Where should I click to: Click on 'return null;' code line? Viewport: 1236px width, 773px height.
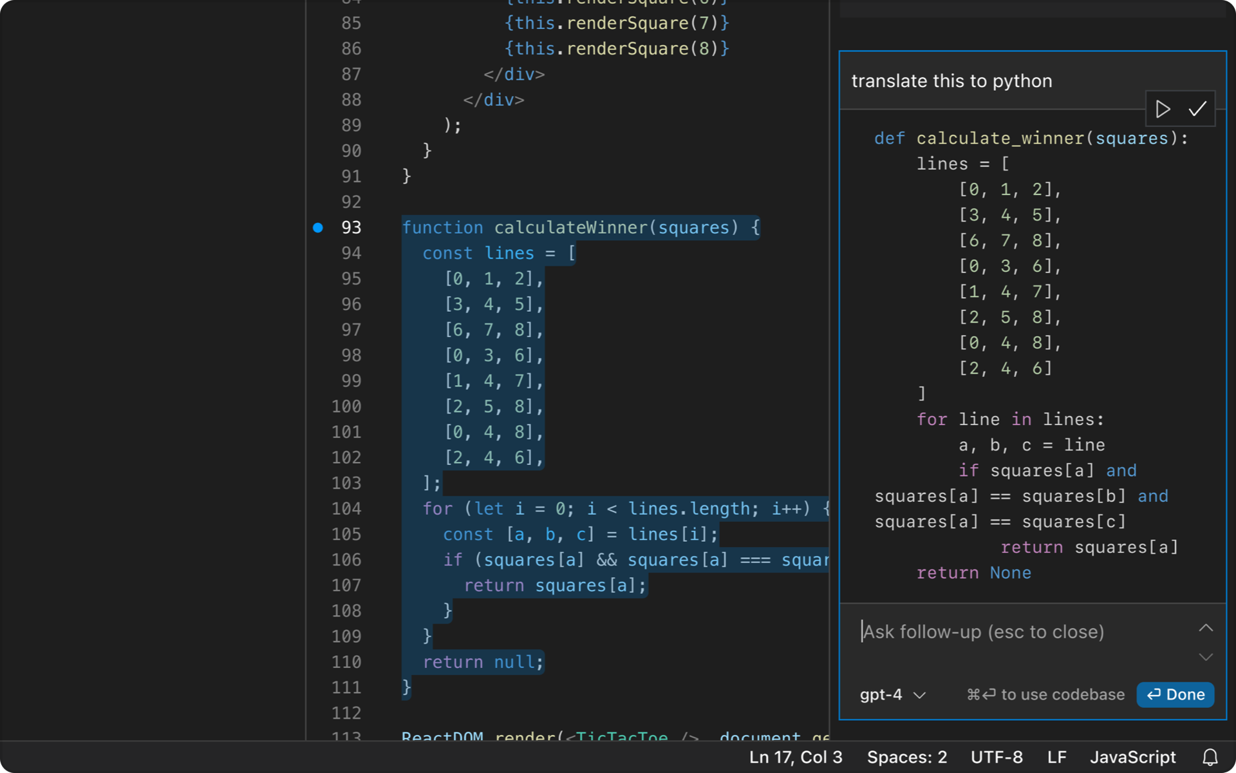point(483,662)
